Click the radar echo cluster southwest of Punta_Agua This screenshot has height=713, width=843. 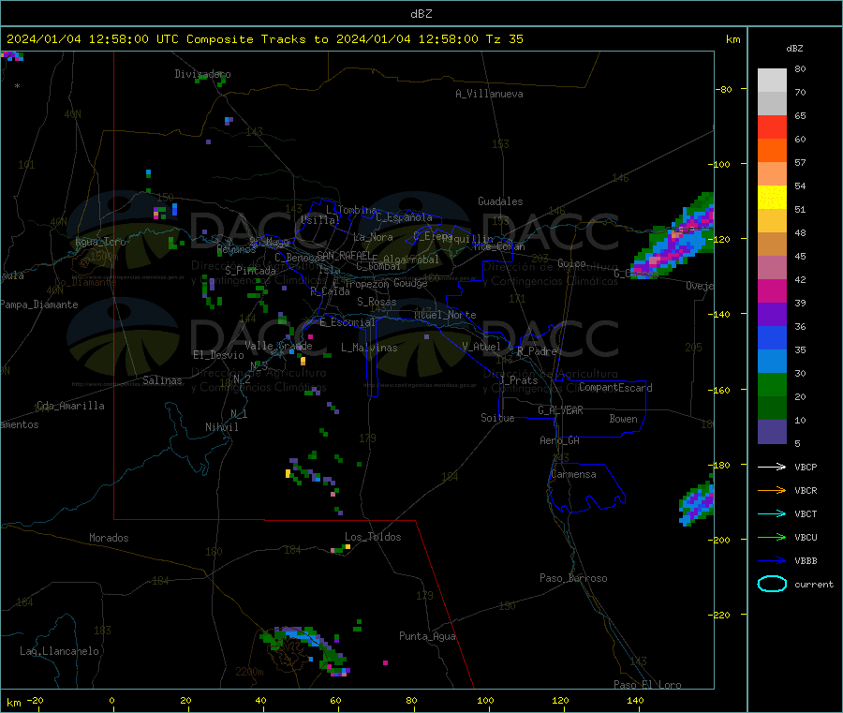pos(305,650)
